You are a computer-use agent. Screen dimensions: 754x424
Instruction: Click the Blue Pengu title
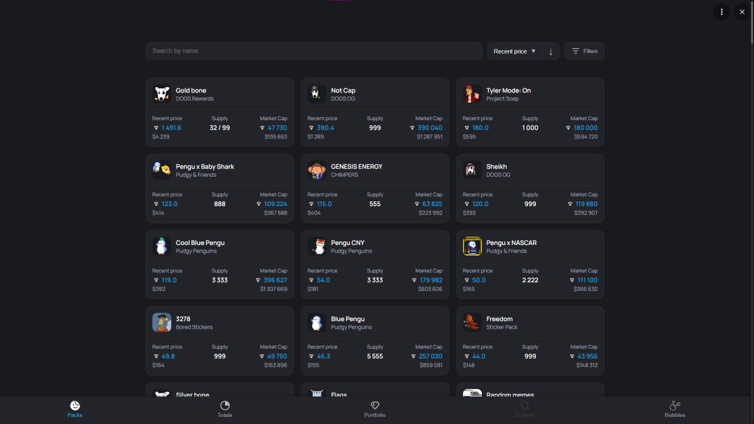click(348, 319)
